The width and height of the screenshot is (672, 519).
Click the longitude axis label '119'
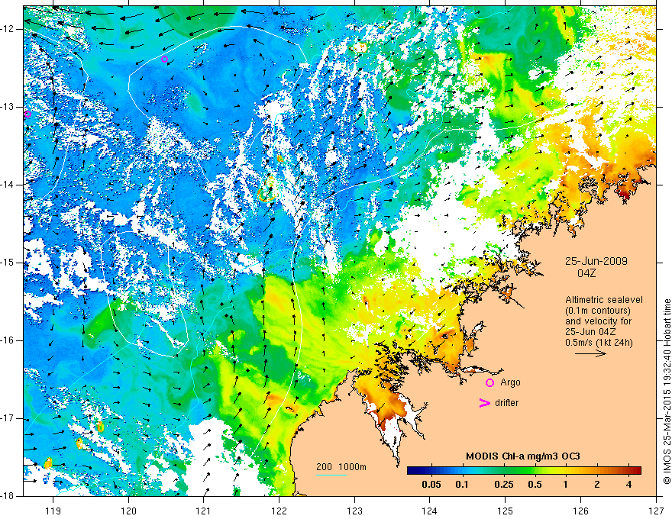tap(53, 511)
